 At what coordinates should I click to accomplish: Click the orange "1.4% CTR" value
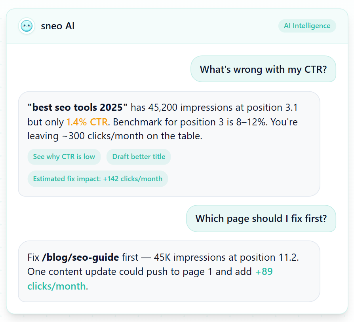[x=87, y=122]
